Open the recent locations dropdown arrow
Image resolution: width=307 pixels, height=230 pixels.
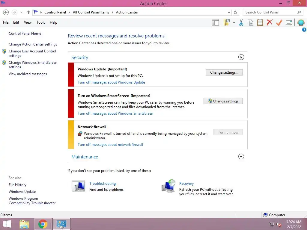(x=22, y=12)
